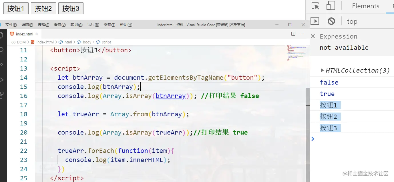Screen dimensions: 394x182
Task: Close the index.html editor tab
Action: (37, 34)
